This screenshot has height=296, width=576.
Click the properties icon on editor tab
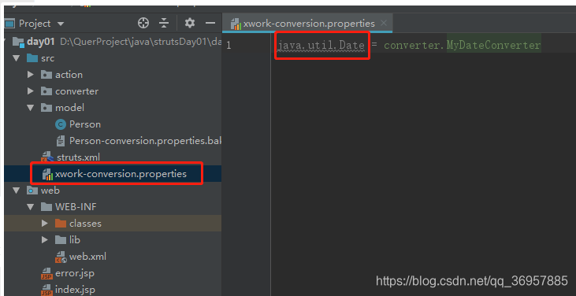click(x=236, y=24)
